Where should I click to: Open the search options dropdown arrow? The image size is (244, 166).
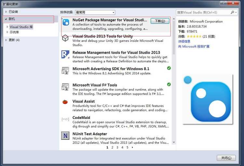coord(236,12)
